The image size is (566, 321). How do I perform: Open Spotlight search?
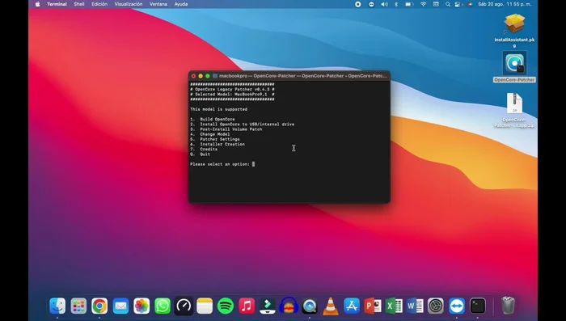coord(448,4)
